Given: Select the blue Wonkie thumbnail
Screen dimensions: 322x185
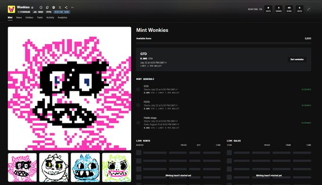Looking at the screenshot, I should (85, 167).
